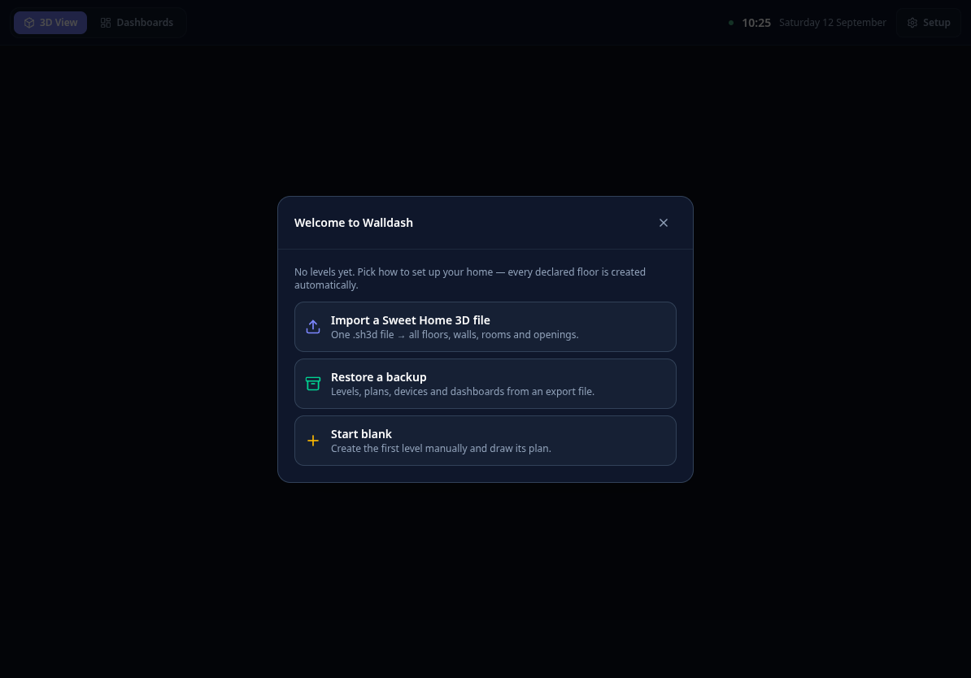Click the cube icon in 3D View tab
Screen dimensions: 971x678
tap(29, 23)
